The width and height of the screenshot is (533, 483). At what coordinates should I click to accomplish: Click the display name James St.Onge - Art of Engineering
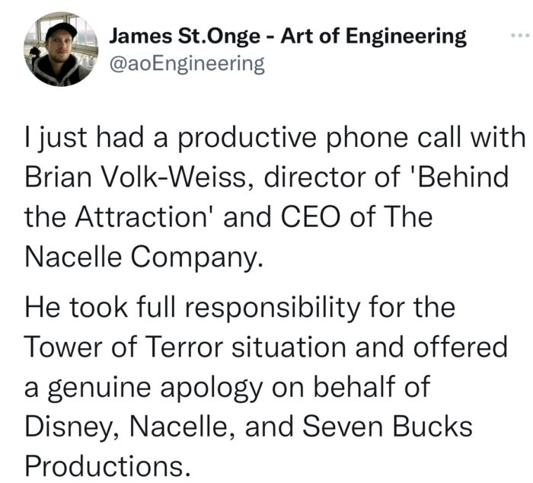click(x=288, y=37)
